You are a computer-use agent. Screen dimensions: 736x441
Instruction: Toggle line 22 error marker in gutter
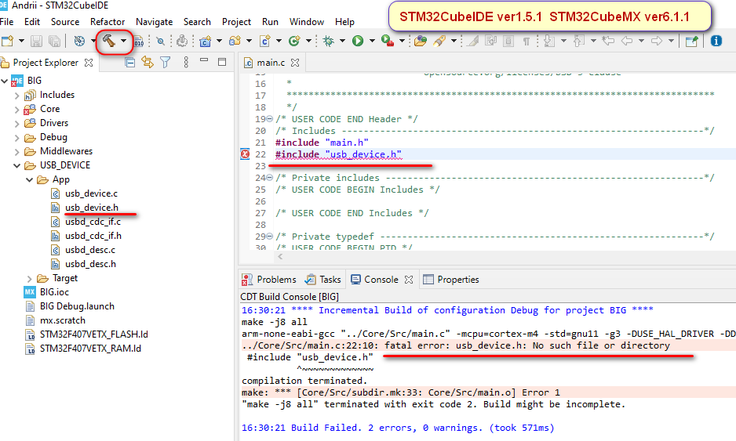[x=245, y=154]
